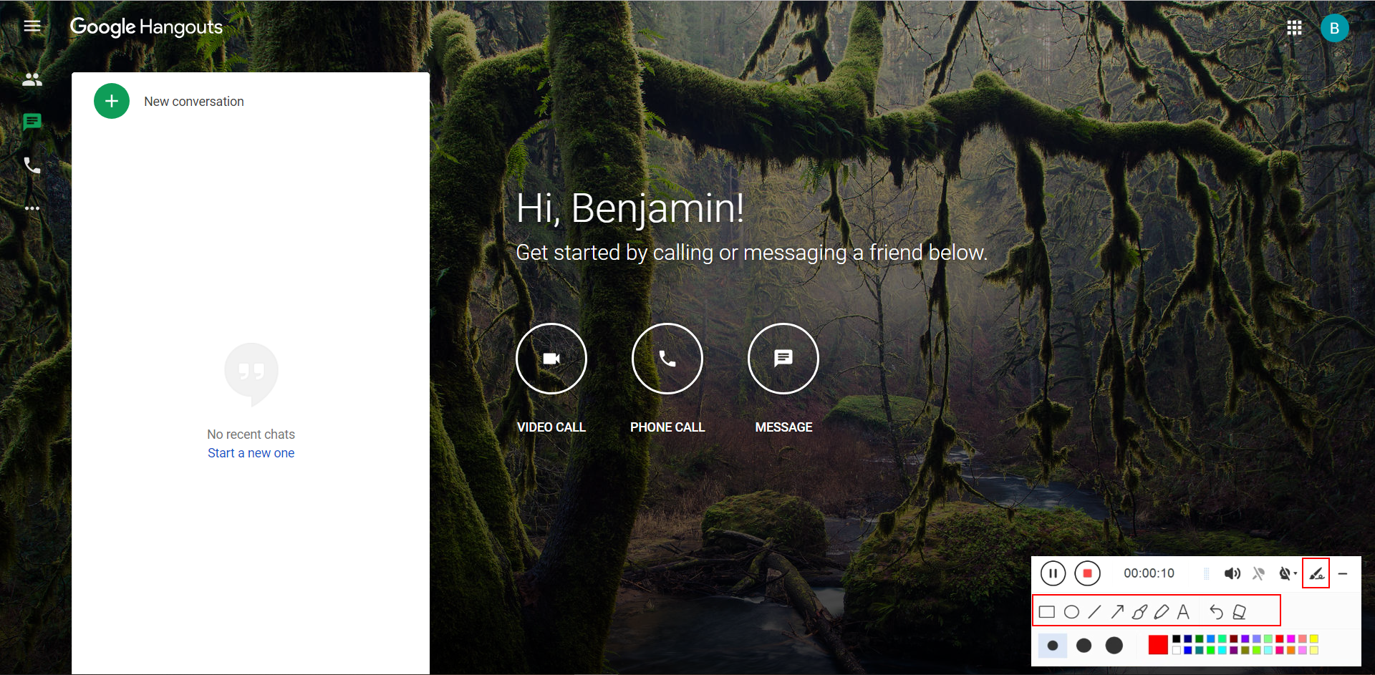
Task: Open the Hangouts hamburger menu
Action: (x=32, y=26)
